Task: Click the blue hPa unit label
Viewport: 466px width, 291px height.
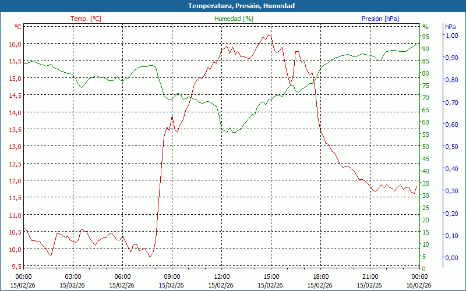Action: 450,27
